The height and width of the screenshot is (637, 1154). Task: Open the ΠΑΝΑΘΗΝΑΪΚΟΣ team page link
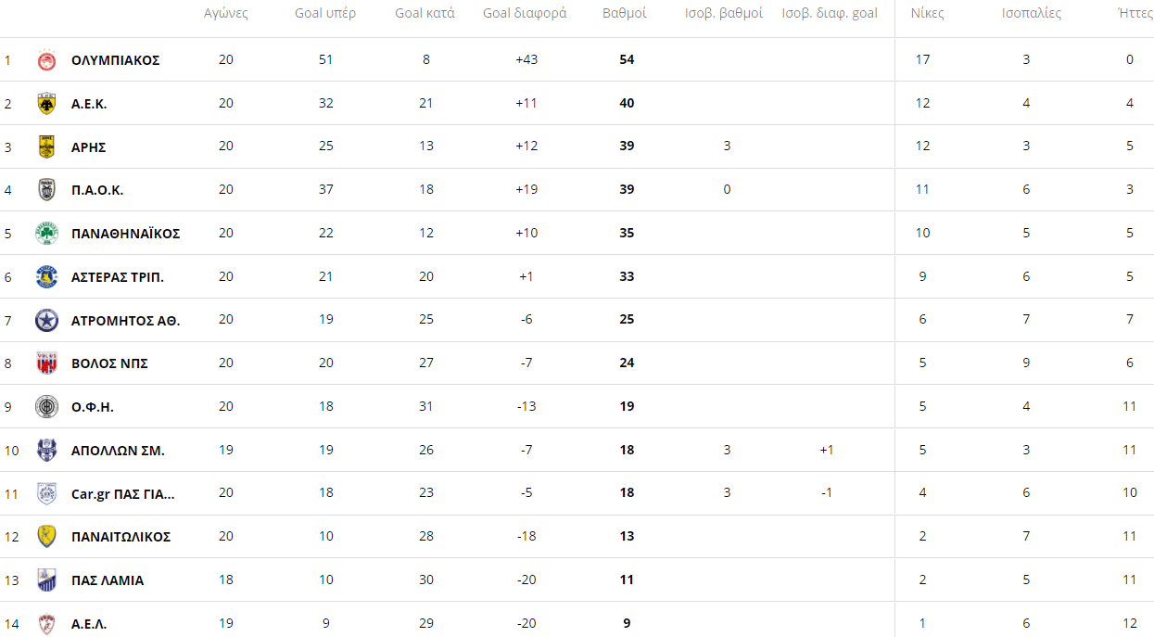click(x=125, y=234)
